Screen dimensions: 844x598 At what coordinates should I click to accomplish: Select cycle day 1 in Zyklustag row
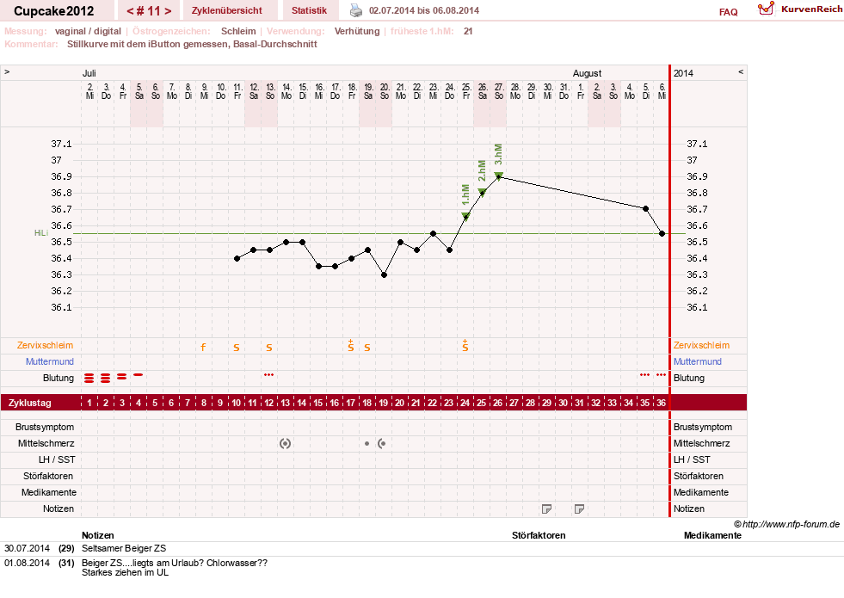(89, 403)
